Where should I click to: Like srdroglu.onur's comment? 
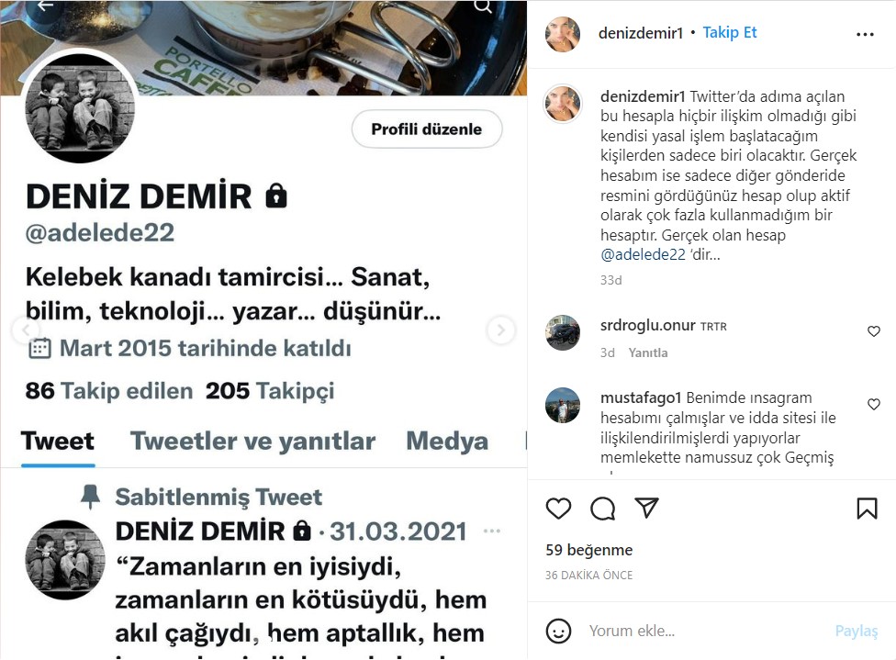[x=874, y=331]
